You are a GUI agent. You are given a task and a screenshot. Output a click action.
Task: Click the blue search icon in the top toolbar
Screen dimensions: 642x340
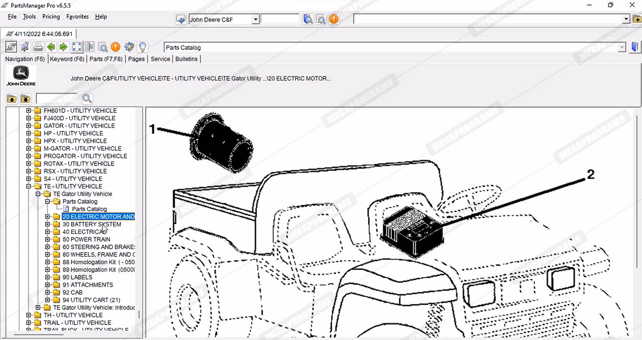click(308, 19)
